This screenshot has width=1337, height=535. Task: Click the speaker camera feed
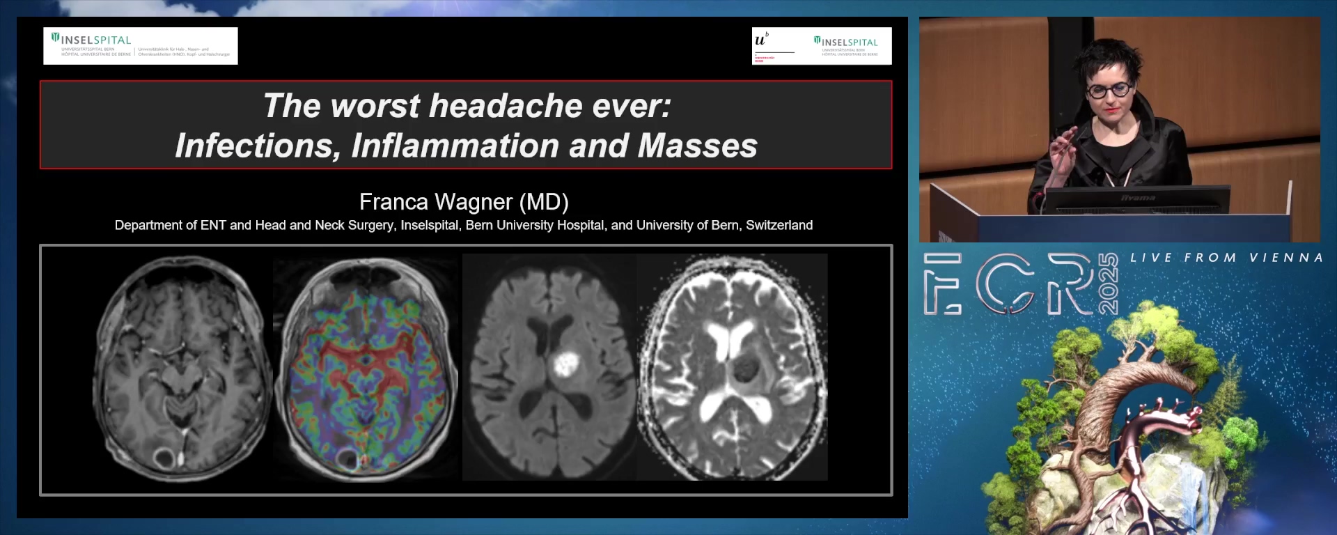(x=1120, y=130)
